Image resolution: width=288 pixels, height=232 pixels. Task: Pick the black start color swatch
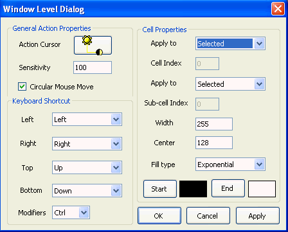pos(193,189)
